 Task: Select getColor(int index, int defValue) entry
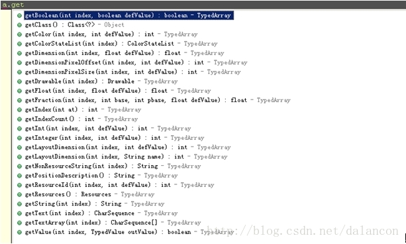111,34
